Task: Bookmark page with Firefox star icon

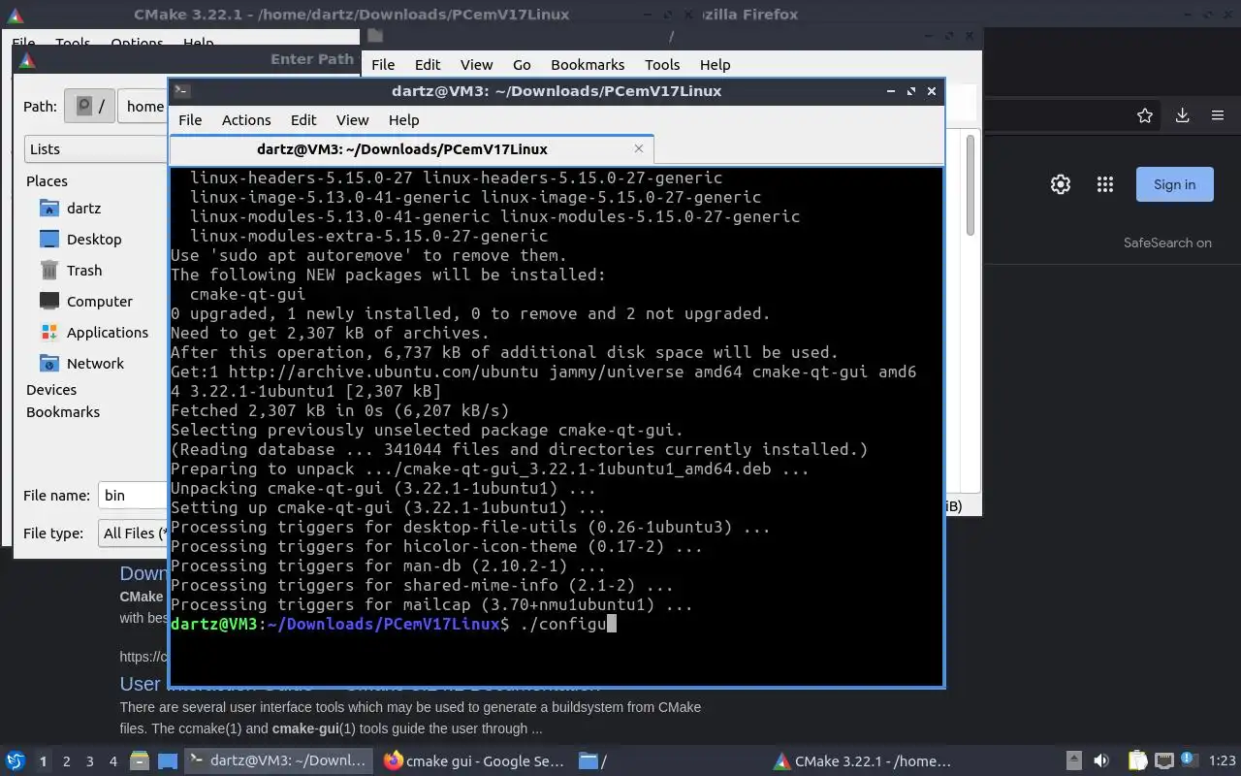Action: [1145, 115]
